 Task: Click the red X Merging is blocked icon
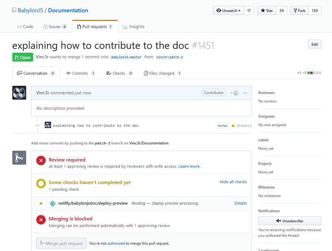(41, 220)
